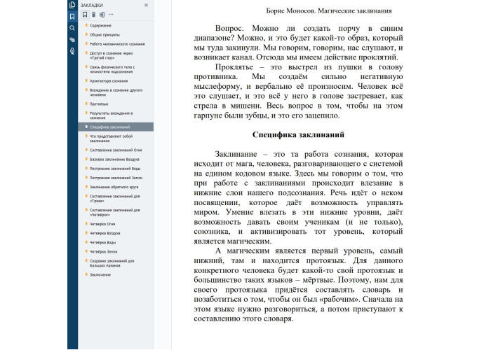491x350 pixels.
Task: Go to bookmark 'Содержание'
Action: (x=101, y=25)
